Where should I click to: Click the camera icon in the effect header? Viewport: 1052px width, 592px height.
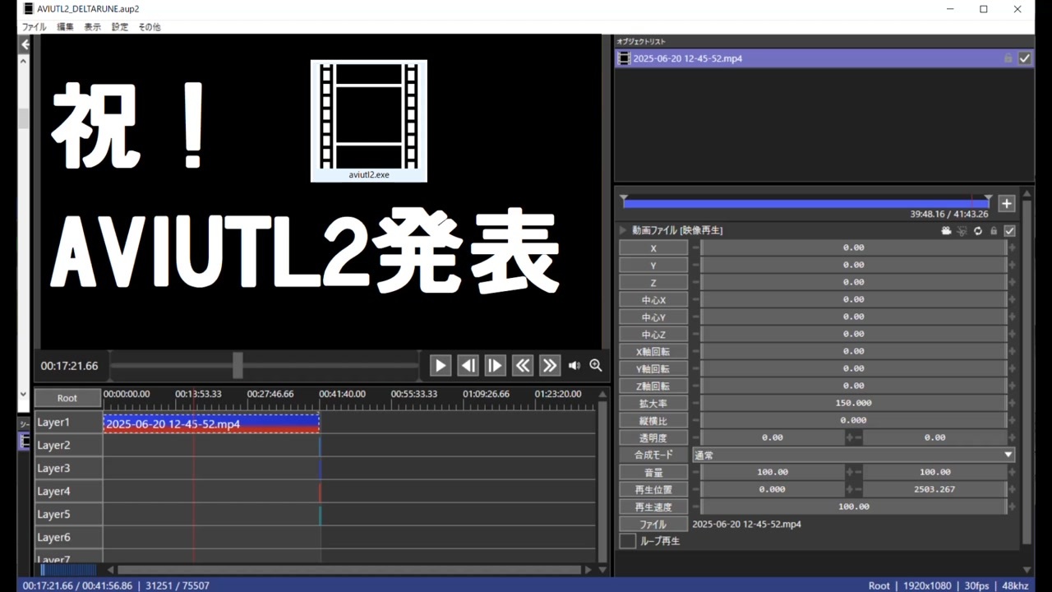point(946,231)
